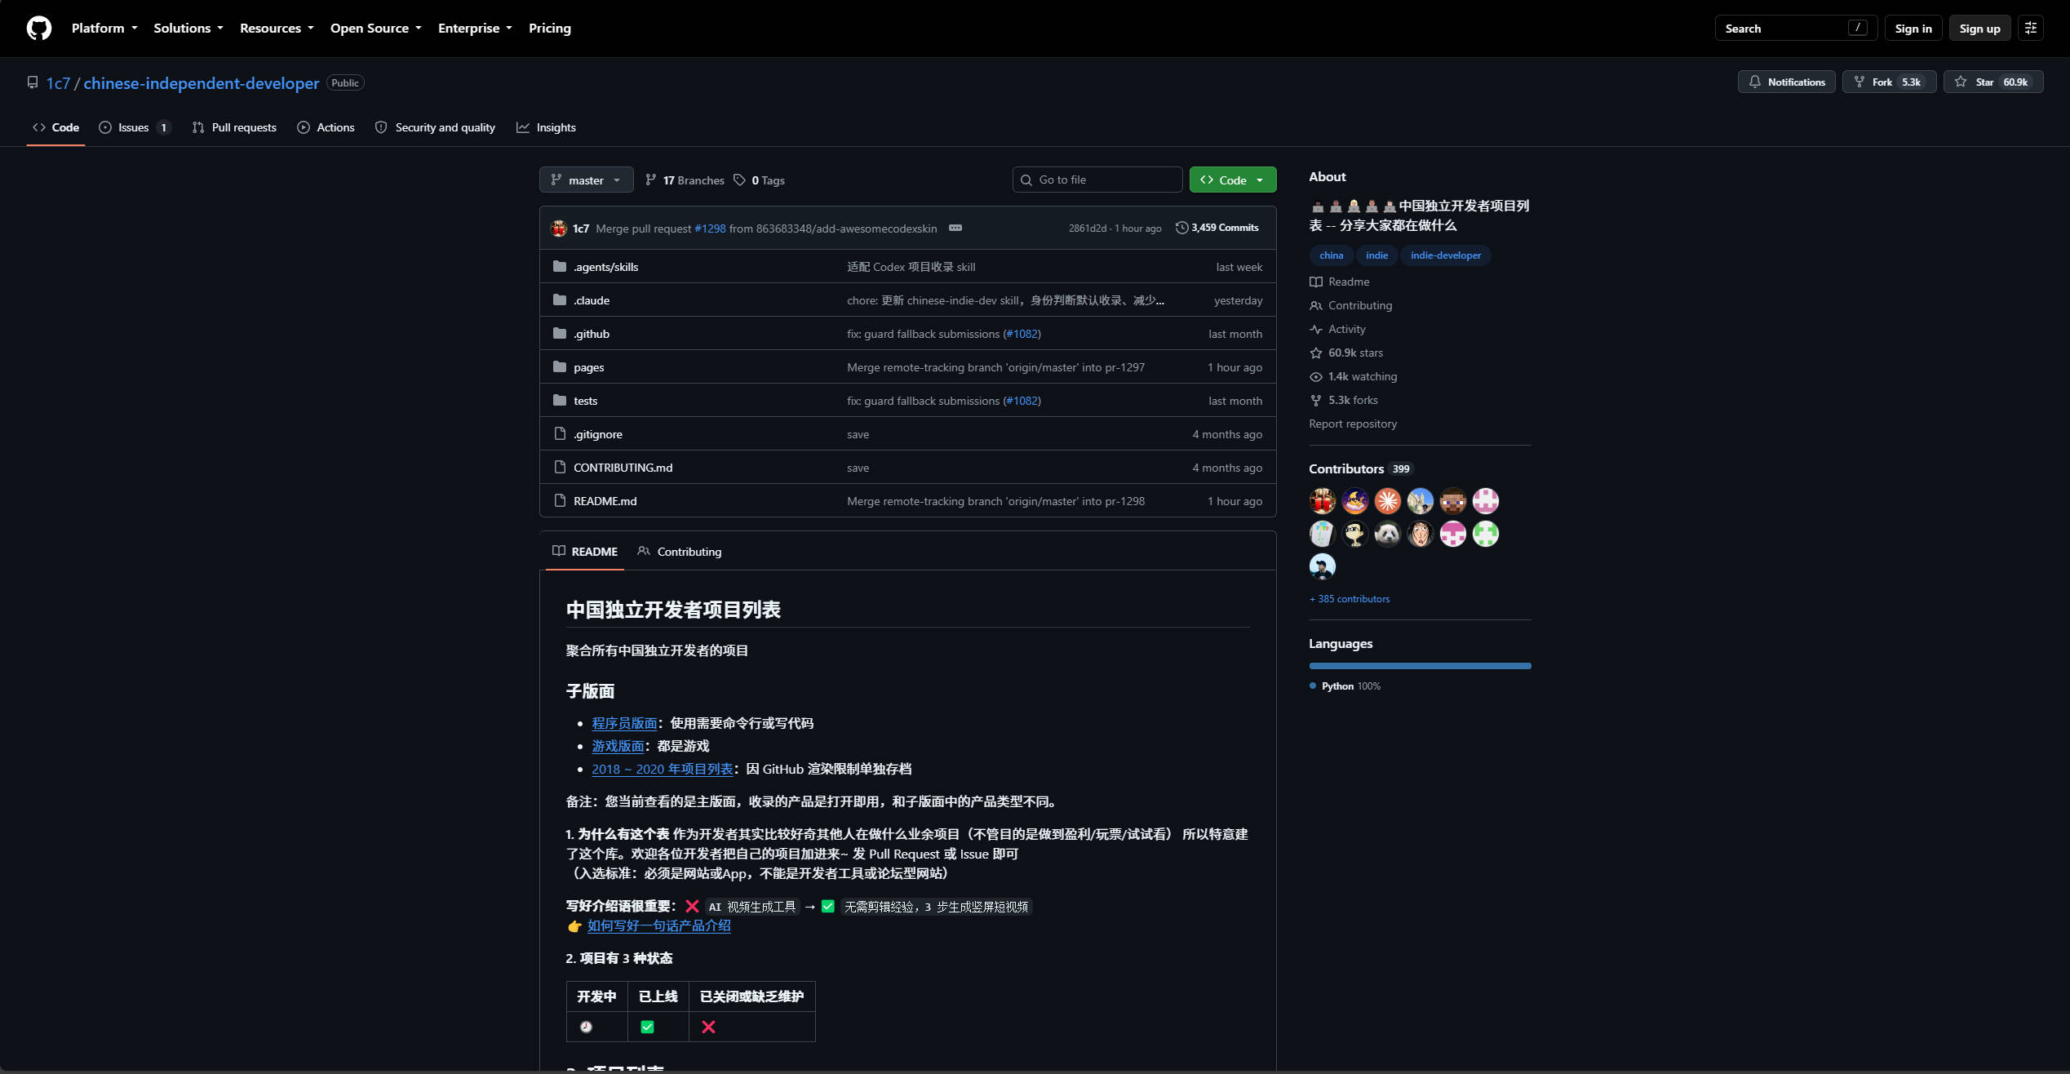2070x1074 pixels.
Task: Click the README.md file icon
Action: pos(560,501)
